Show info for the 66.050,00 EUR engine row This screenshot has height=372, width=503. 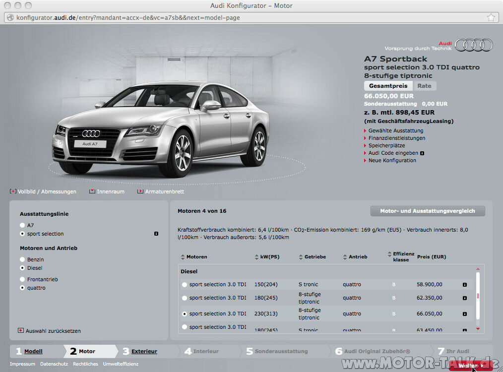[464, 313]
